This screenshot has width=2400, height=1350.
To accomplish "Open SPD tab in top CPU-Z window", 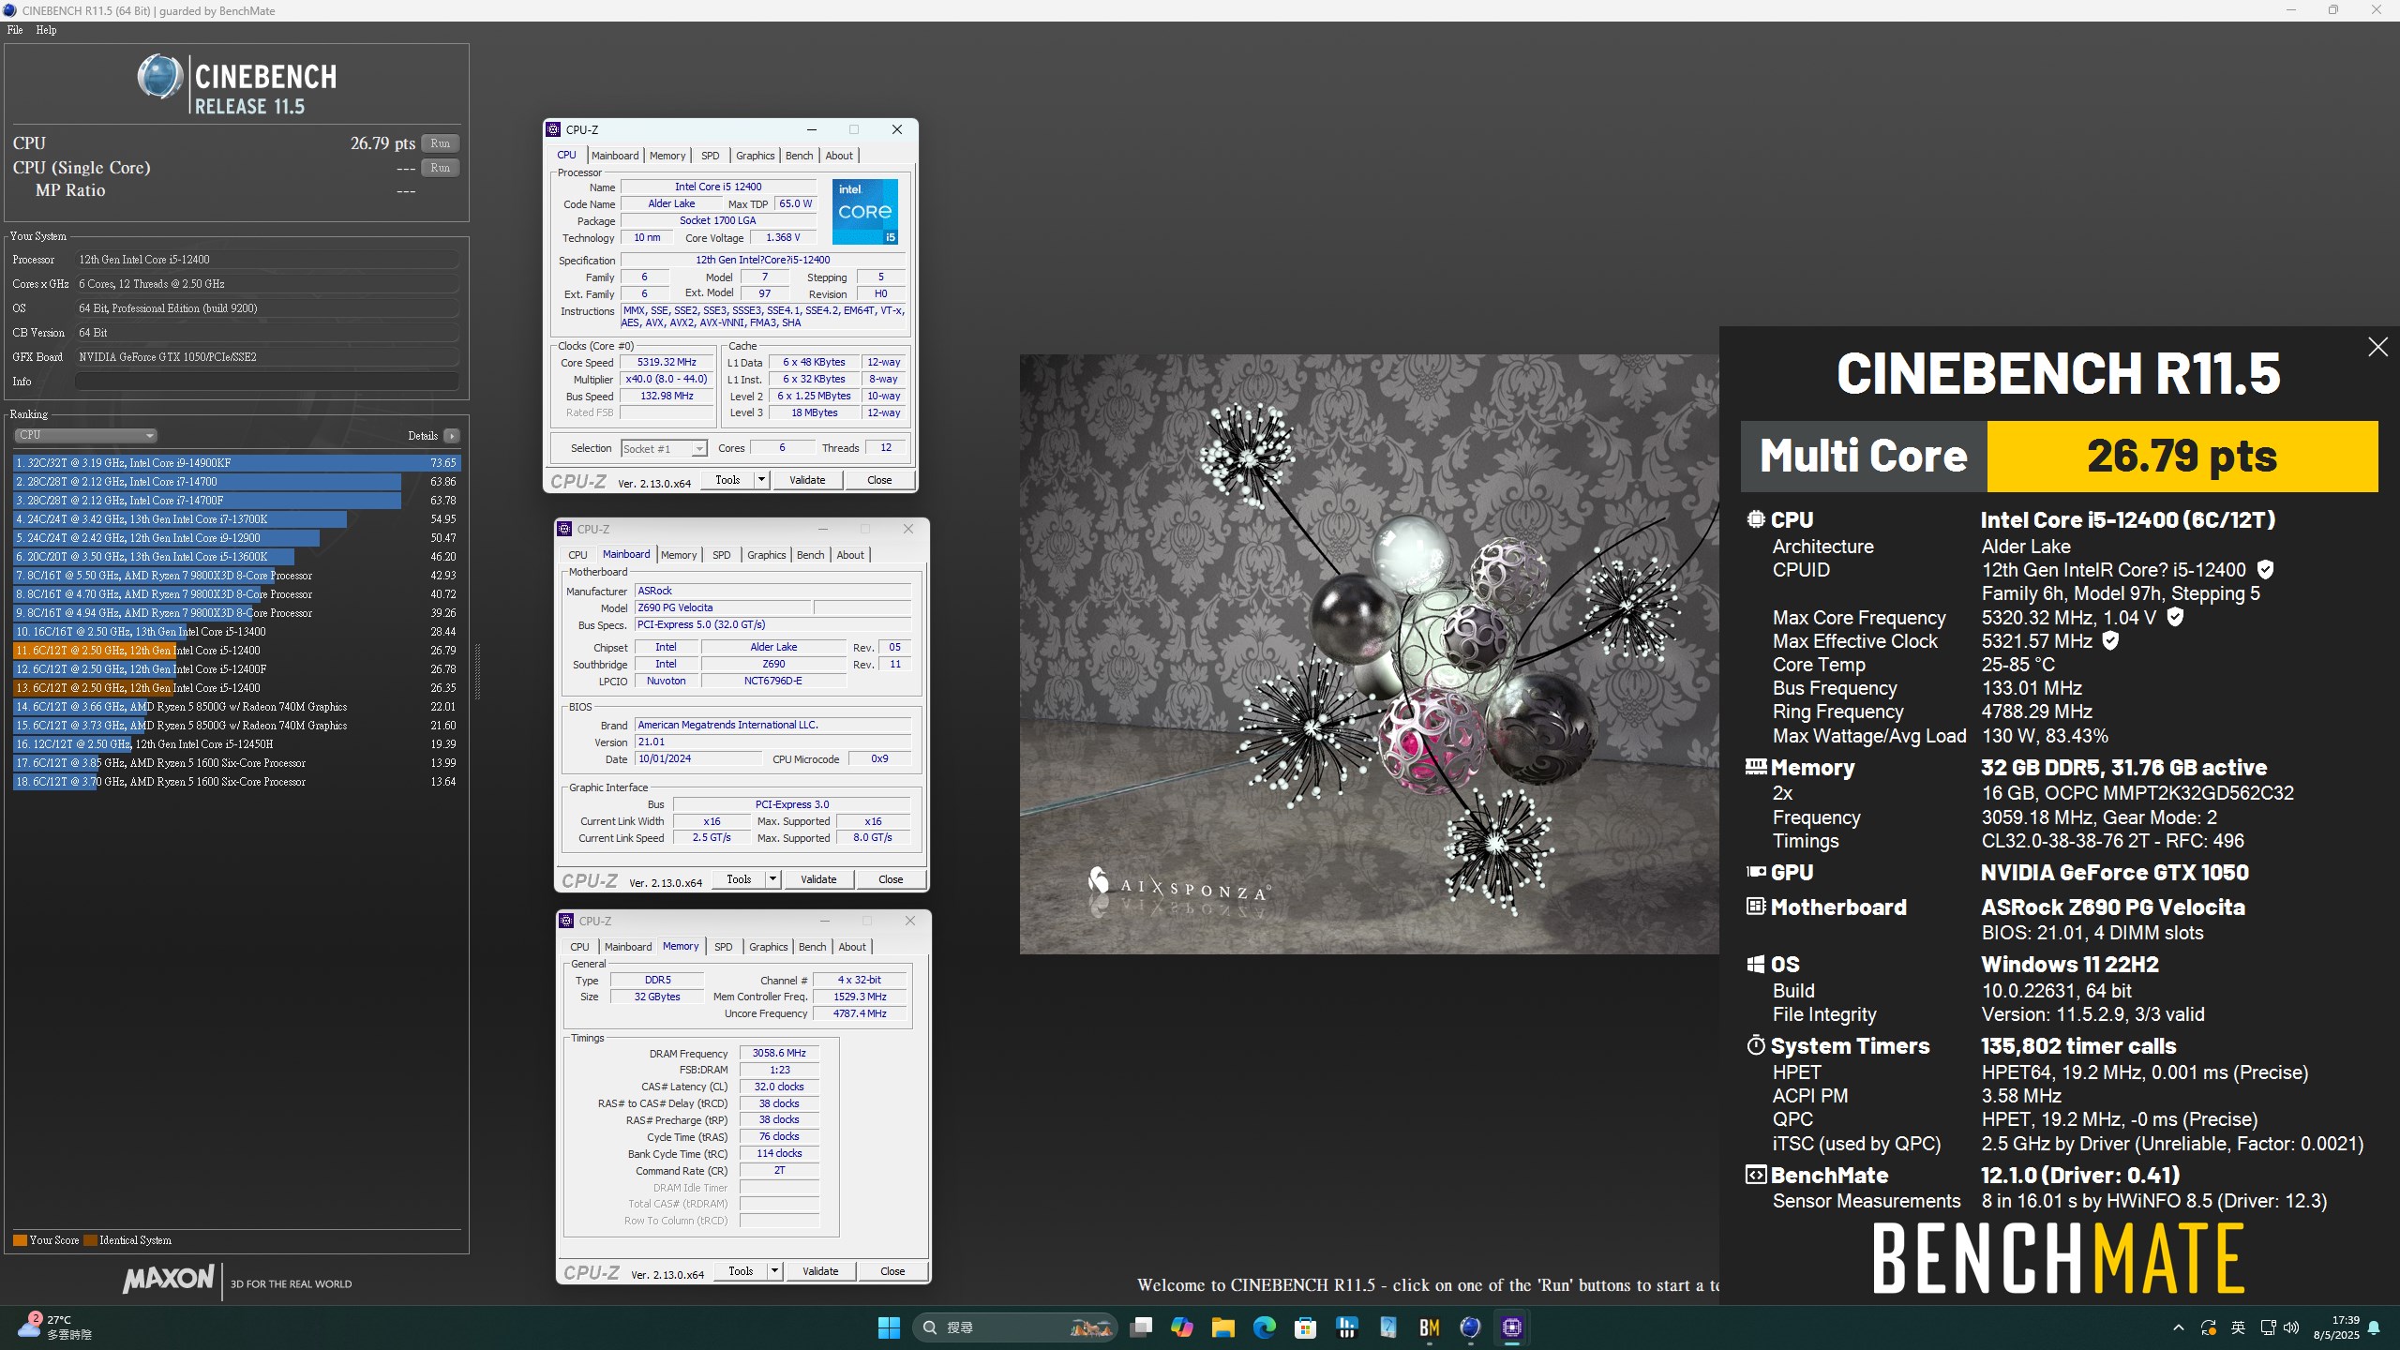I will coord(711,156).
